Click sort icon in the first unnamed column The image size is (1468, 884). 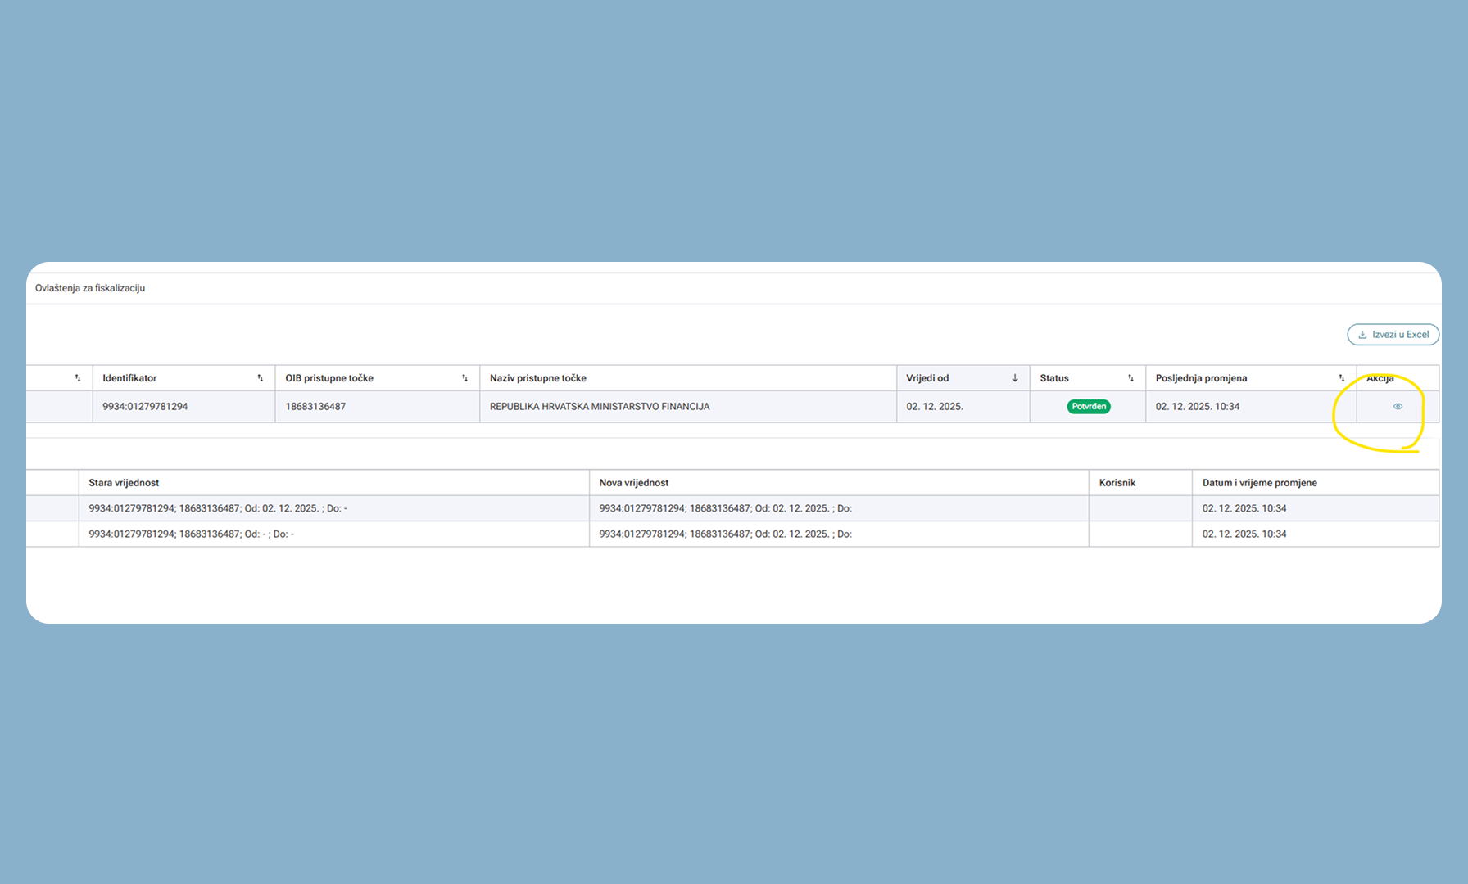78,378
